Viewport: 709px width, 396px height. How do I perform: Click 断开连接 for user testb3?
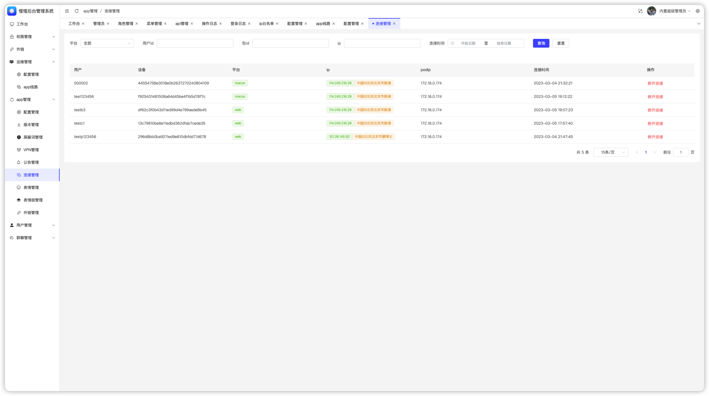[x=655, y=110]
